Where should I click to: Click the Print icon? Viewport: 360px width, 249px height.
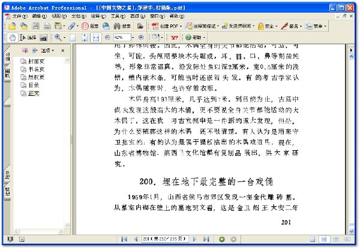pyautogui.click(x=47, y=26)
